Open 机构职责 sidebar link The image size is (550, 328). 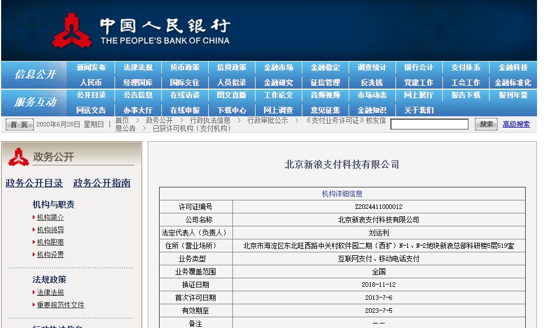(51, 242)
